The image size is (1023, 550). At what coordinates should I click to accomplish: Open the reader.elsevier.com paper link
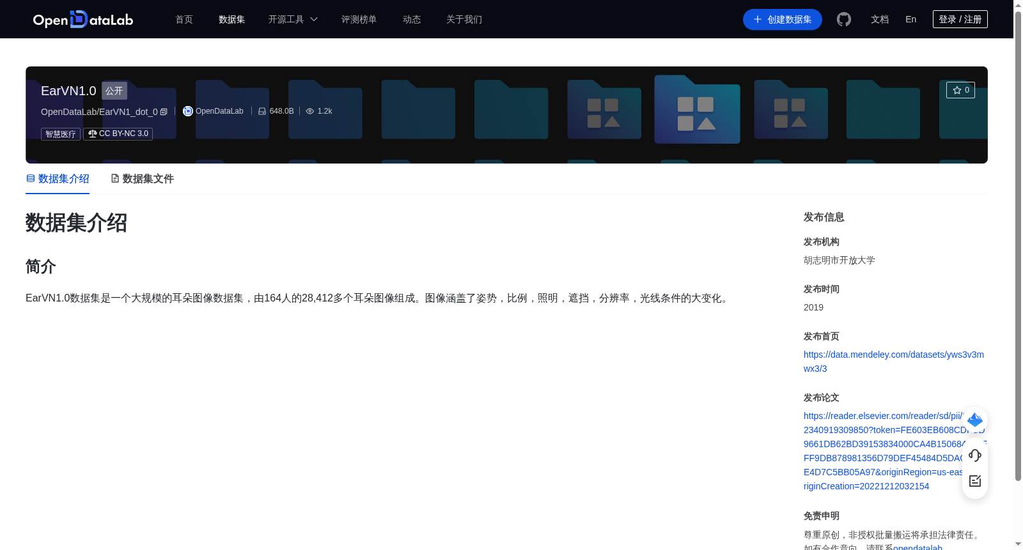click(894, 451)
